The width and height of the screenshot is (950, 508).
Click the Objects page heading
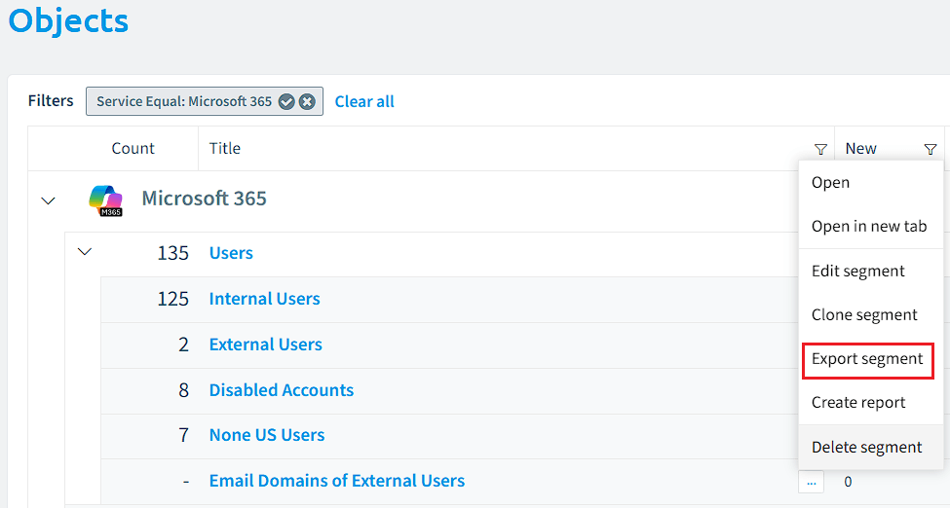[68, 20]
